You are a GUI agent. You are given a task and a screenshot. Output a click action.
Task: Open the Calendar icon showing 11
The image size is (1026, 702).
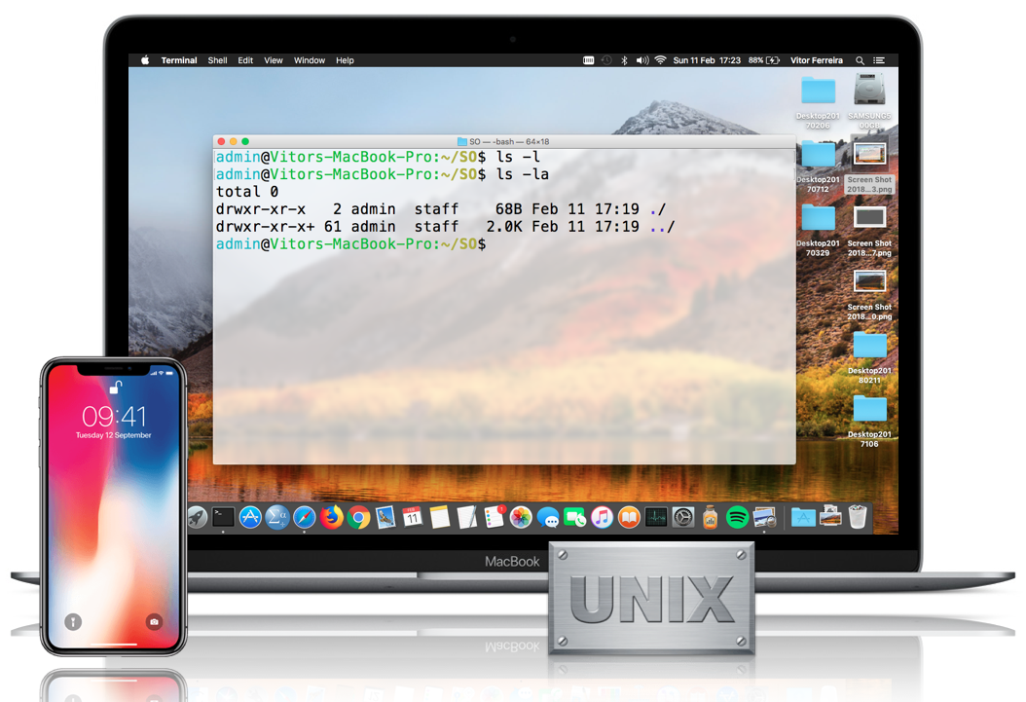[412, 518]
